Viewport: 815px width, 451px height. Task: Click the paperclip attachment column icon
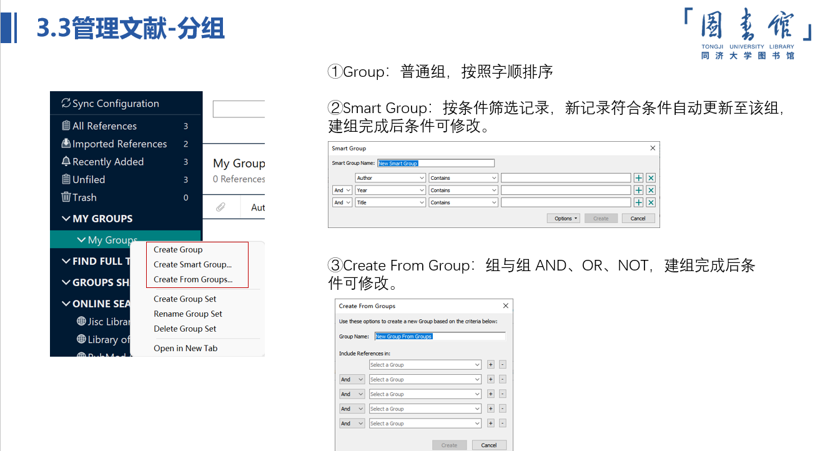point(220,207)
